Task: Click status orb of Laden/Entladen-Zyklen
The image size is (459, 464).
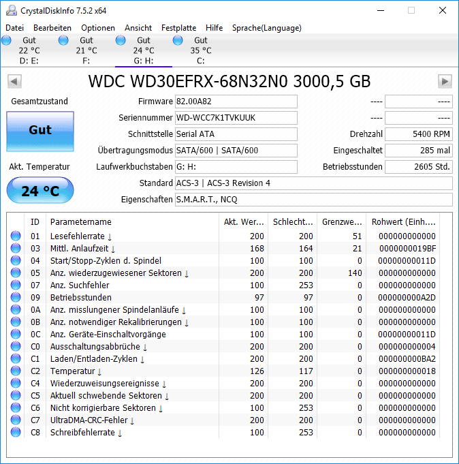Action: coord(16,358)
